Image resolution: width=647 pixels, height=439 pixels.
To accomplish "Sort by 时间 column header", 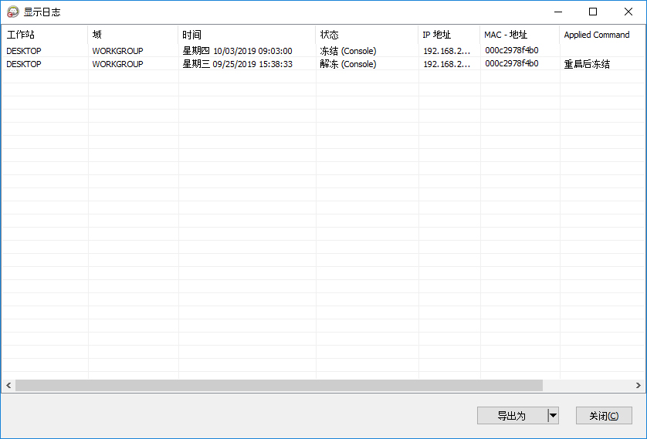I will coord(247,35).
